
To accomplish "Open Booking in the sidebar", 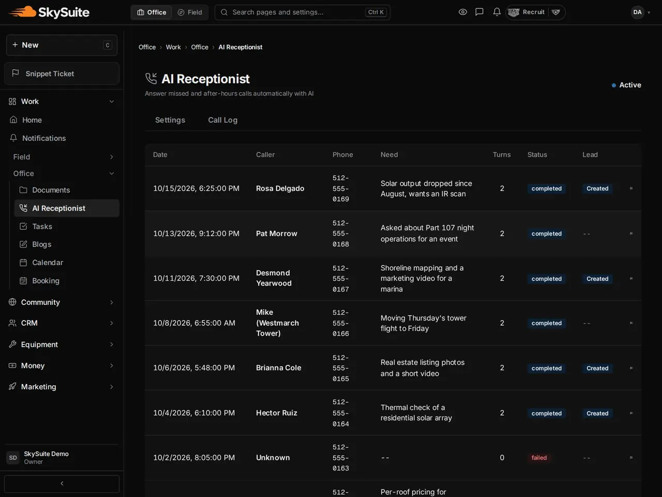I will [x=67, y=281].
